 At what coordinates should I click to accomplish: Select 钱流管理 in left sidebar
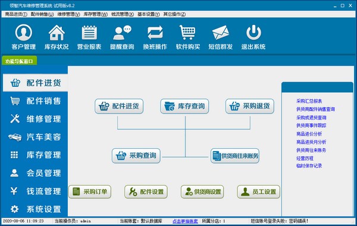click(x=35, y=191)
